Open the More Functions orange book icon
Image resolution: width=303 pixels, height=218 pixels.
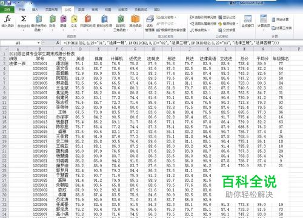135,19
